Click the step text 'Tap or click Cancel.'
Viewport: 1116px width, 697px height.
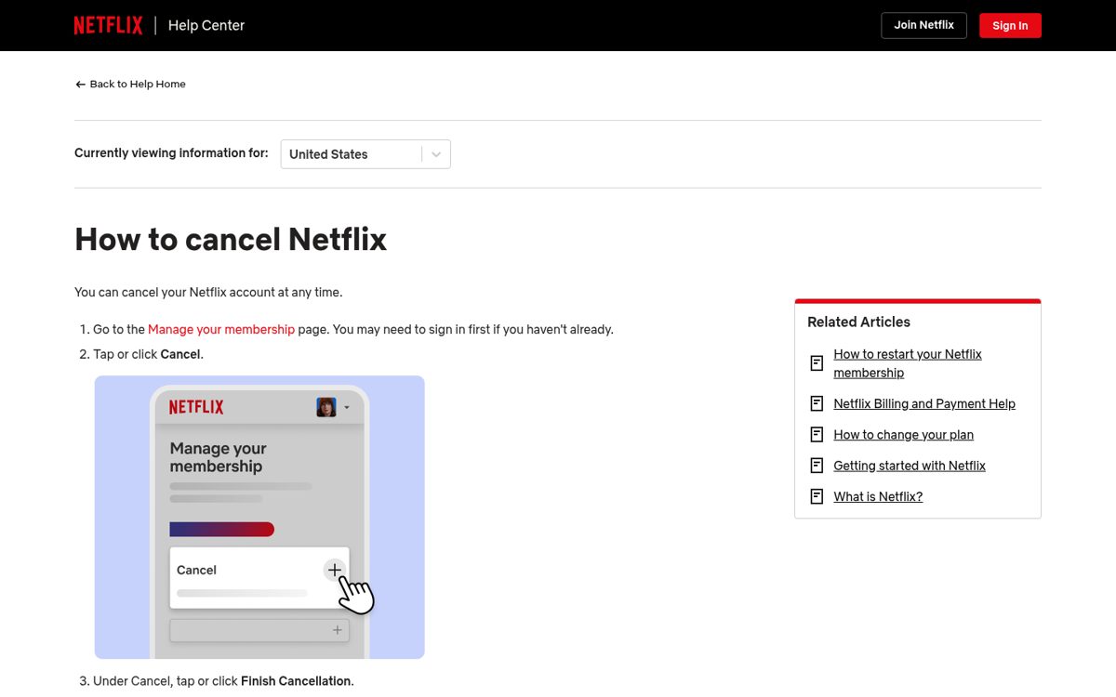click(x=148, y=354)
